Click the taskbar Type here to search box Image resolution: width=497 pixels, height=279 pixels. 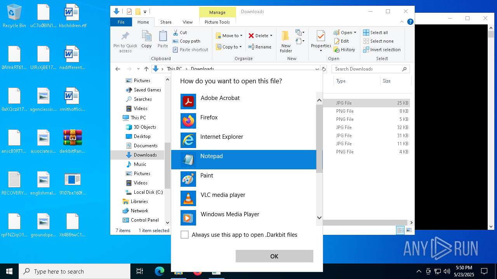pyautogui.click(x=75, y=271)
